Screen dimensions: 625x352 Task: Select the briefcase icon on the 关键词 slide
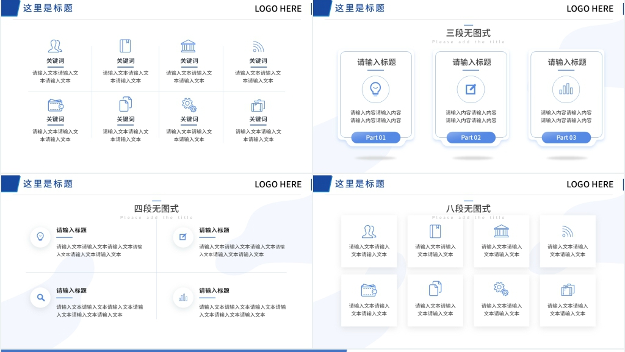[258, 106]
